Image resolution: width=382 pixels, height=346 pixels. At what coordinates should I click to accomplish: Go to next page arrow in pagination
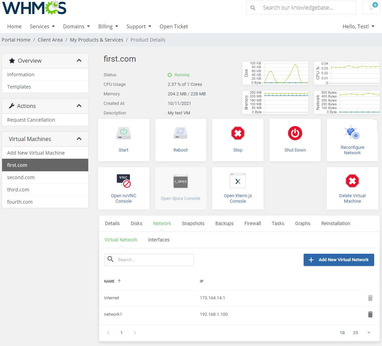(x=135, y=333)
